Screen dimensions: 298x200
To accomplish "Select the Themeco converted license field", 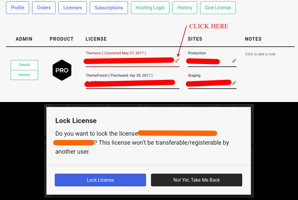I will coord(129,61).
